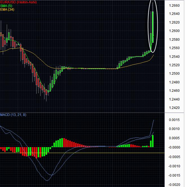Click the MACD (13, 21, 8) indicator label
Viewport: 185px width, 187px height.
click(x=13, y=115)
